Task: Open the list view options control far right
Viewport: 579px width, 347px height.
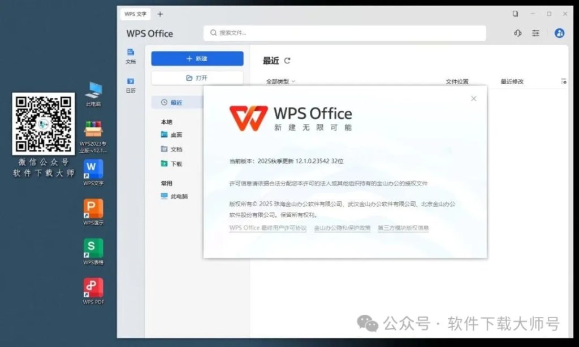Action: [564, 81]
